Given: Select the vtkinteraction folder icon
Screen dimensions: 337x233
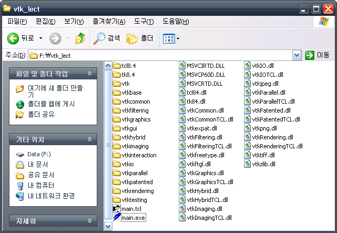Looking at the screenshot, I should tap(117, 155).
